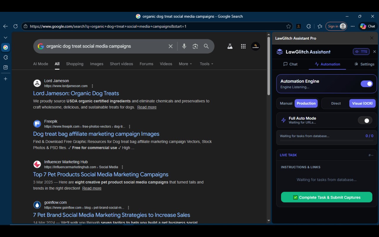The image size is (379, 237).
Task: Toggle the TTS button in LawGlitch Assistant
Action: (x=361, y=52)
